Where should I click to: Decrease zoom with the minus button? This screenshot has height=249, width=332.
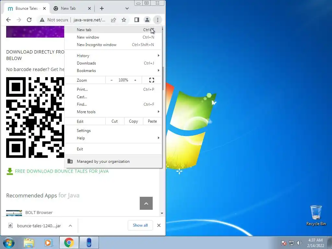tap(112, 80)
